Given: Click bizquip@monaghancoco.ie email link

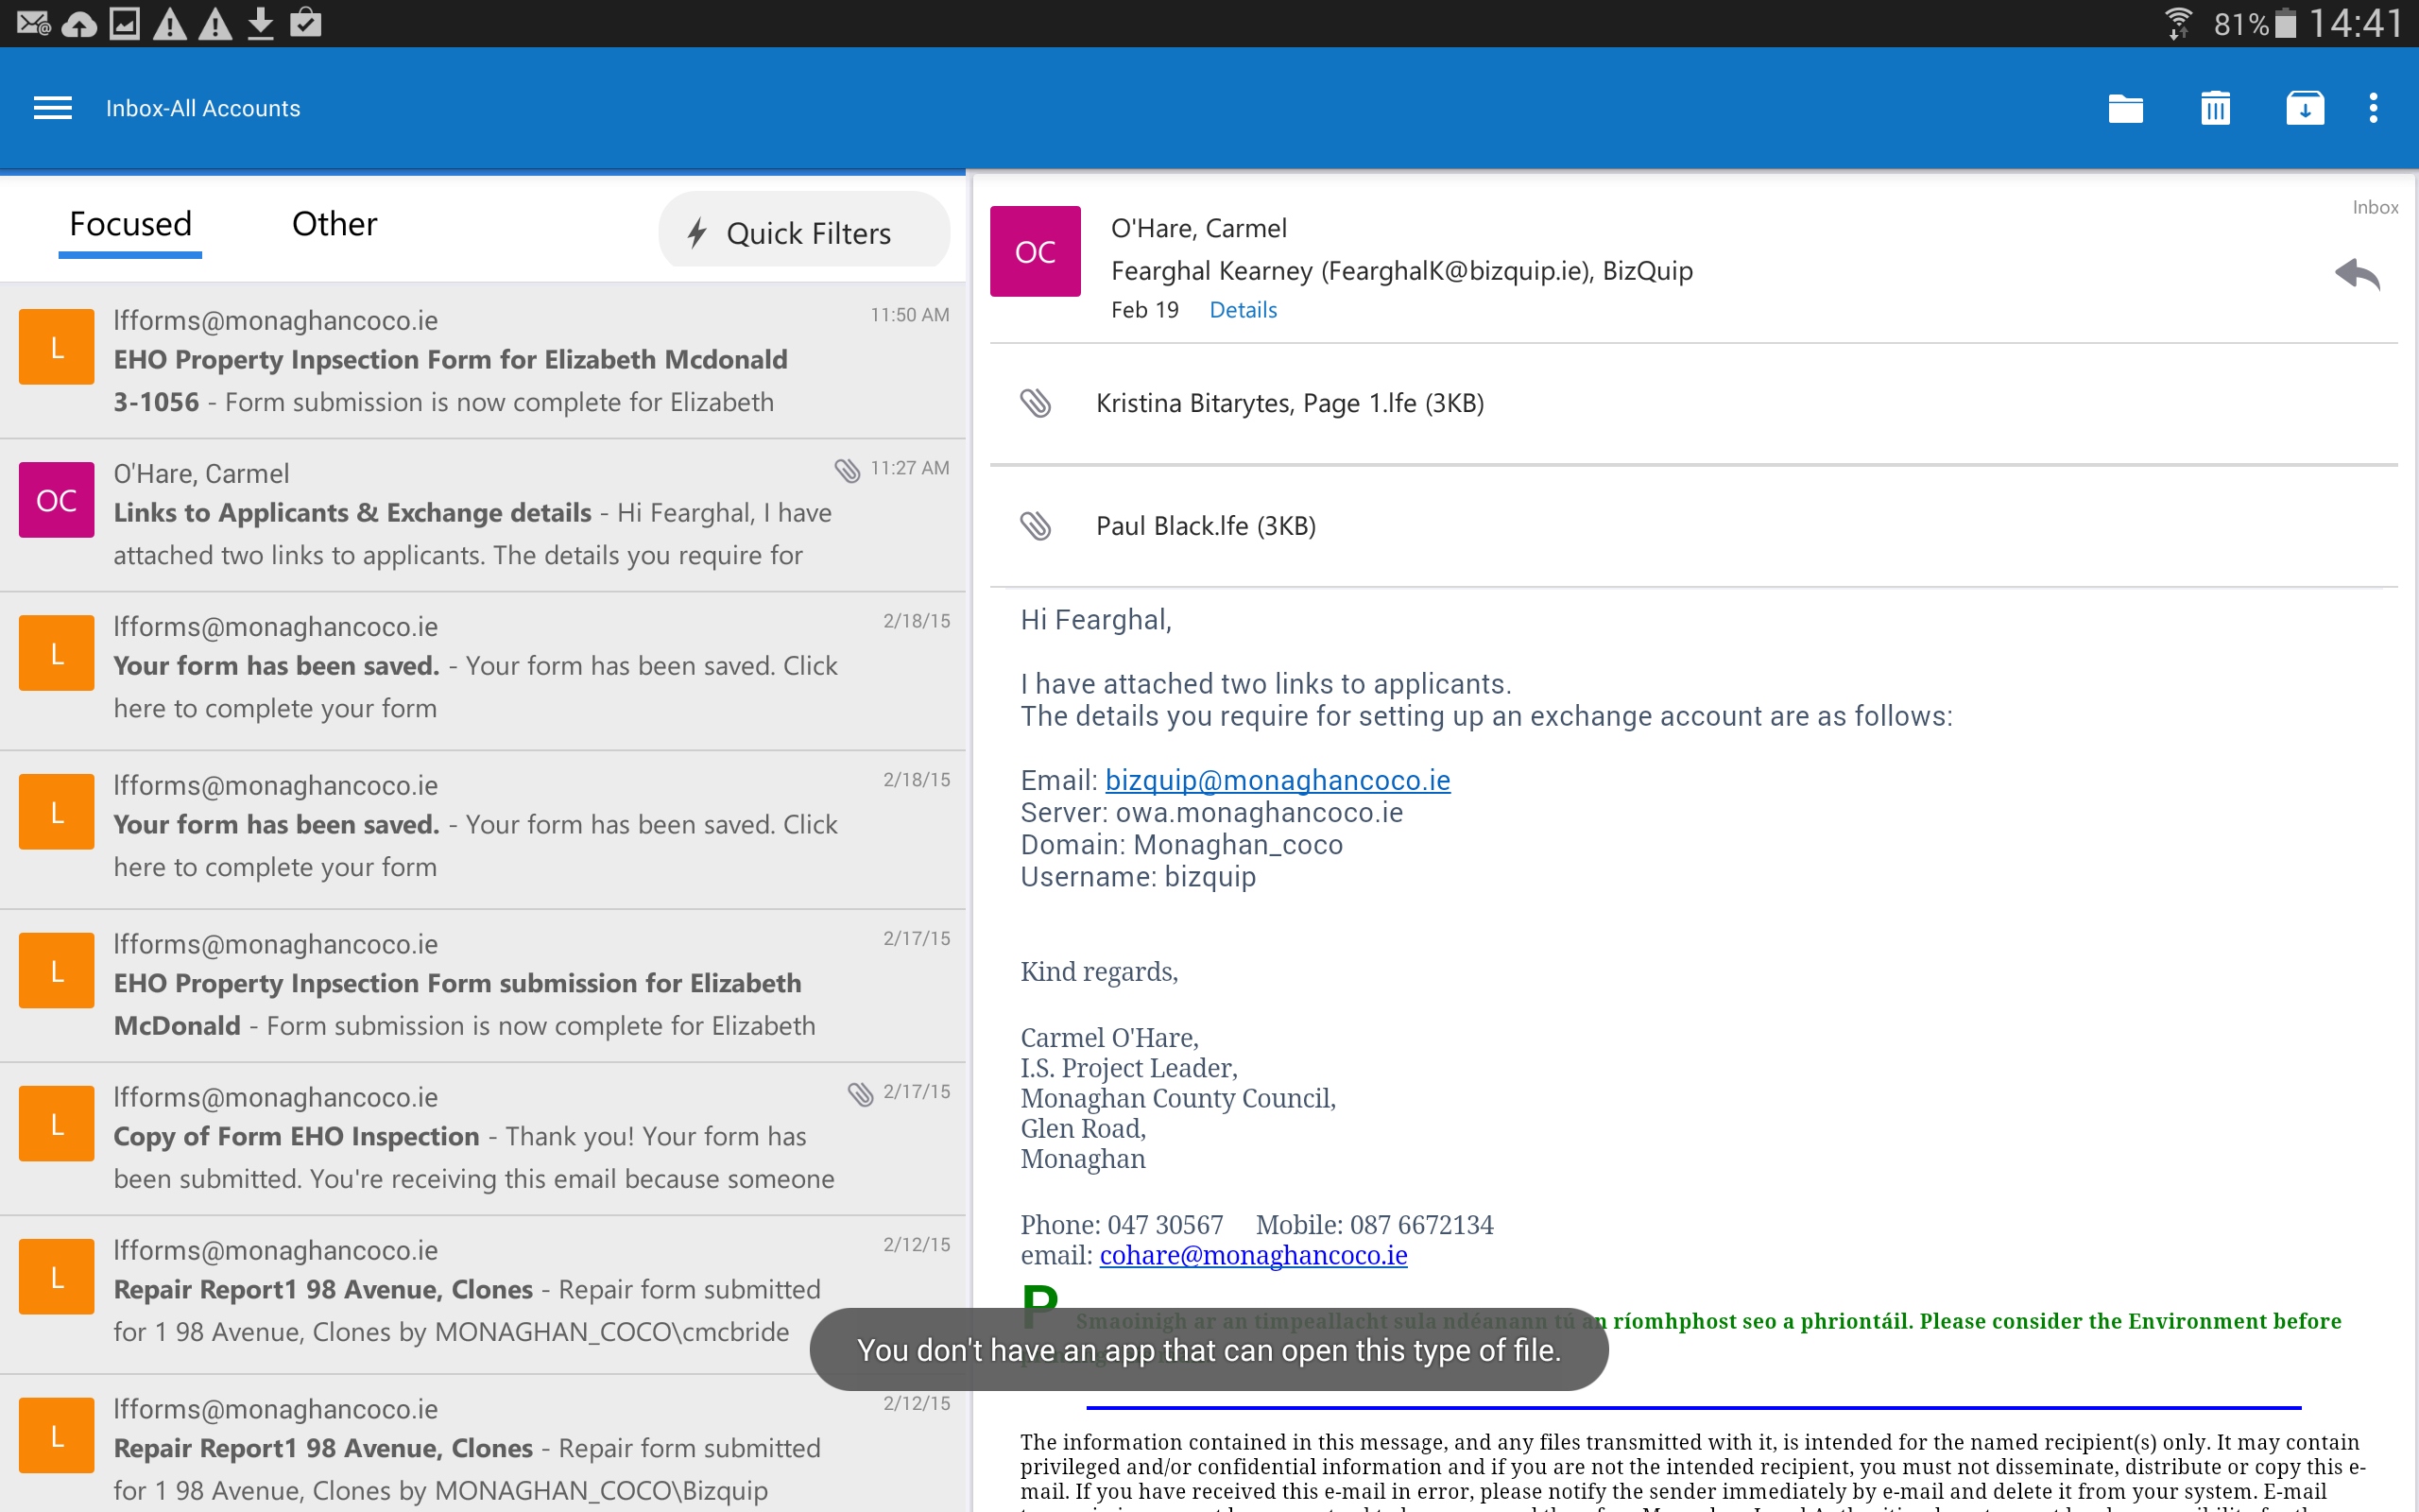Looking at the screenshot, I should 1278,780.
